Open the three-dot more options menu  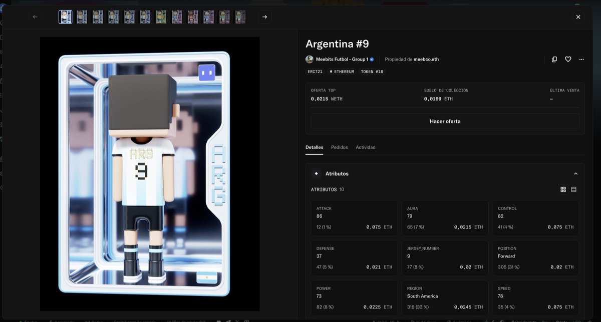click(581, 59)
